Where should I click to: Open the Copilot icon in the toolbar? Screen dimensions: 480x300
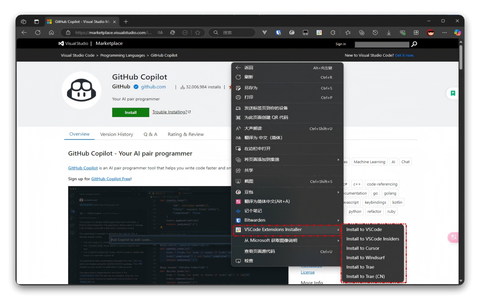pos(457,33)
